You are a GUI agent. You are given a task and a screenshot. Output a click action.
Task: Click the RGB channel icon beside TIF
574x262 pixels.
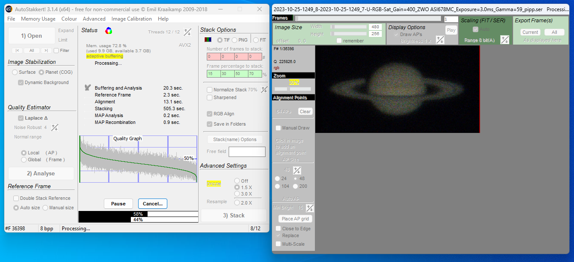click(x=208, y=40)
